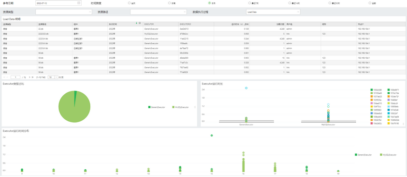Click the 执行时间 column header
This screenshot has height=177, width=407.
coord(126,24)
